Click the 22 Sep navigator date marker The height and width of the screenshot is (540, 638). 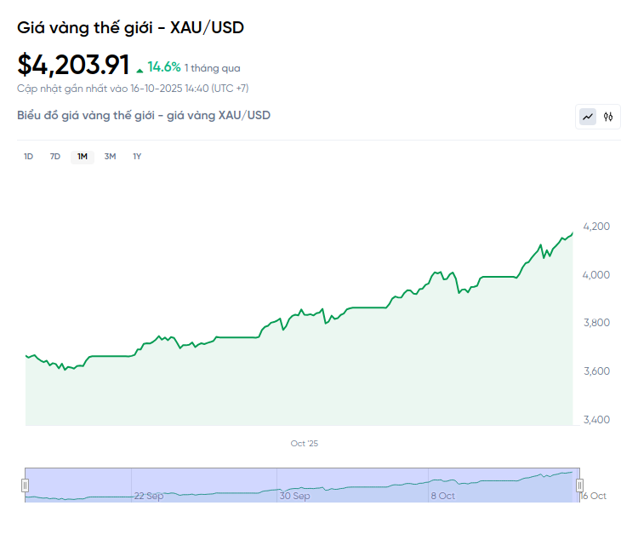[x=149, y=496]
